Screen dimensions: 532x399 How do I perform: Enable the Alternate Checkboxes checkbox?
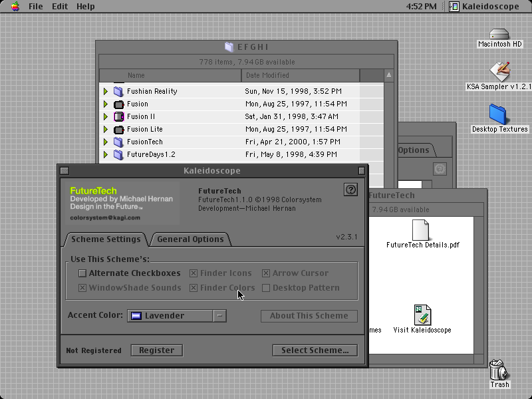coord(82,273)
